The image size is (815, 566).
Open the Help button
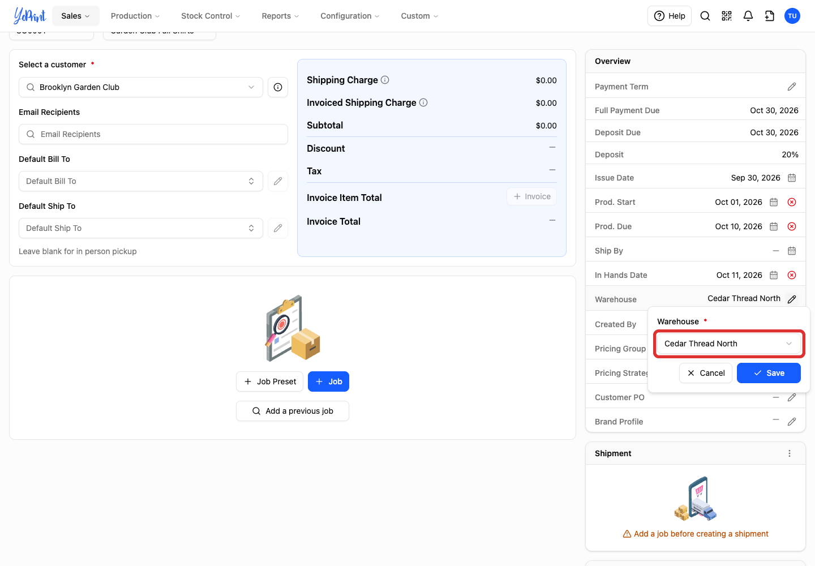tap(670, 16)
